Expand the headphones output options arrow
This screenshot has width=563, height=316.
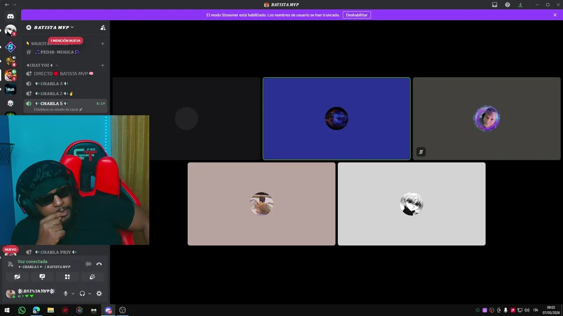[90, 294]
